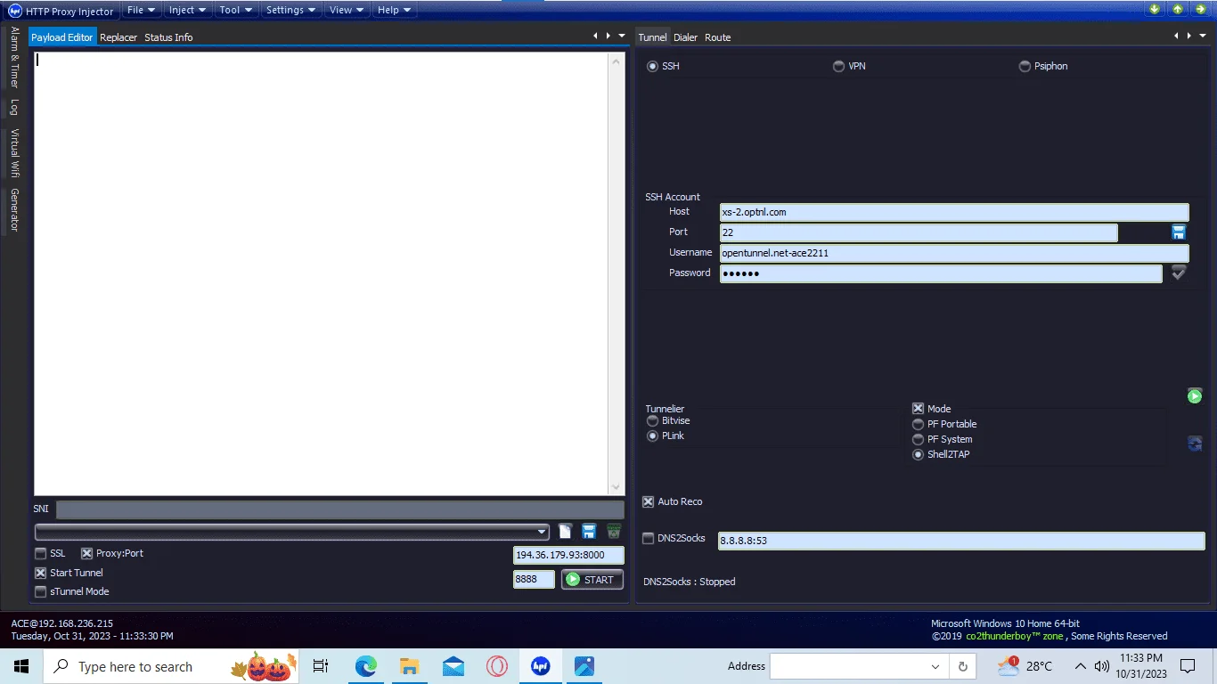The image size is (1217, 684).
Task: Select the Psiphon tunnel radio button
Action: 1025,66
